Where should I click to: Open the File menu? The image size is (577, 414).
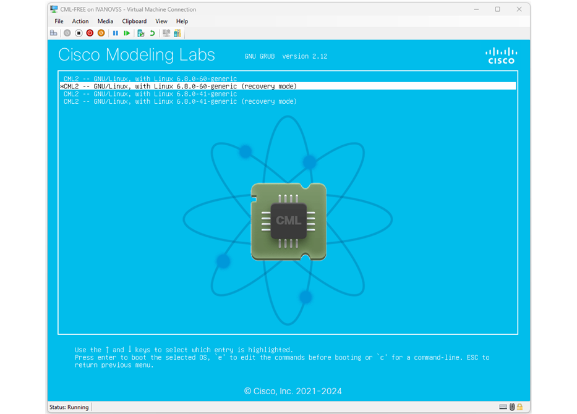pyautogui.click(x=59, y=22)
